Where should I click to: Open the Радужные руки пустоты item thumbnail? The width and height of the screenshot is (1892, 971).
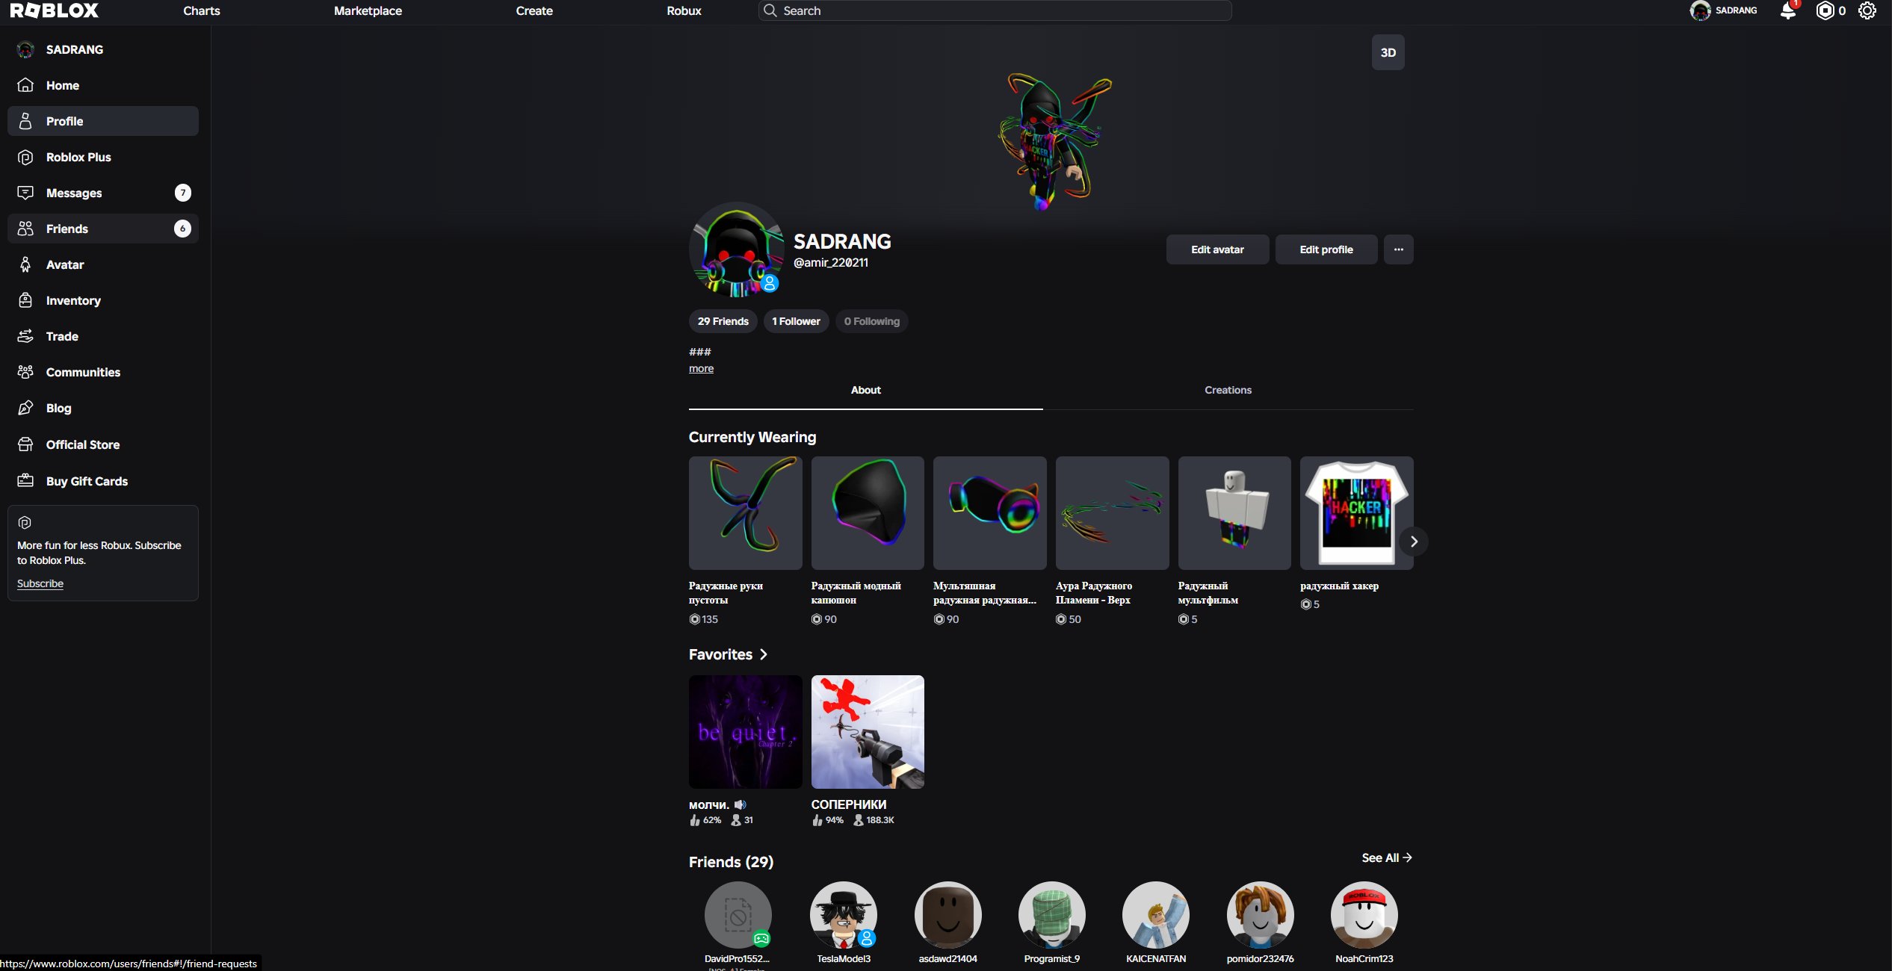pos(745,513)
